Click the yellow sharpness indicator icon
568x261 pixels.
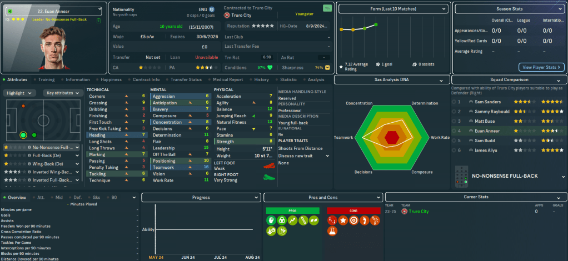click(327, 67)
